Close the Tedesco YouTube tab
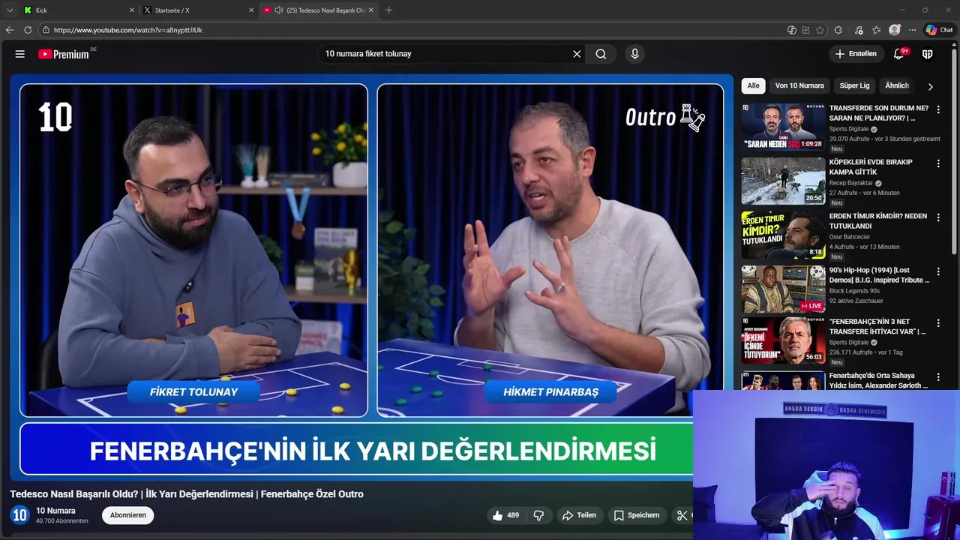The image size is (960, 540). pos(370,10)
